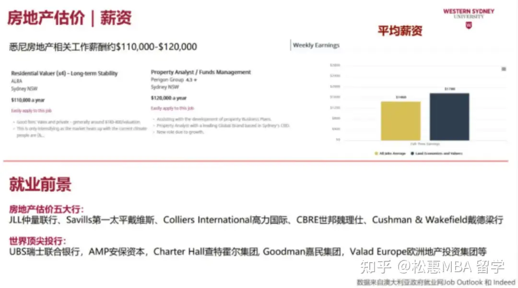Click the New role due to growth bullet
This screenshot has height=288, width=518.
(180, 132)
